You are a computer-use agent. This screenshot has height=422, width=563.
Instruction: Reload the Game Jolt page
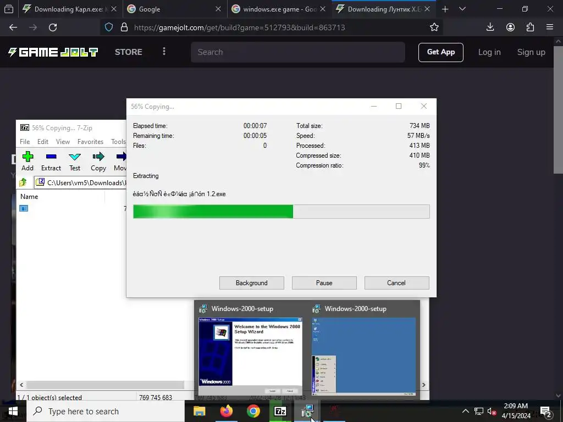tap(53, 27)
